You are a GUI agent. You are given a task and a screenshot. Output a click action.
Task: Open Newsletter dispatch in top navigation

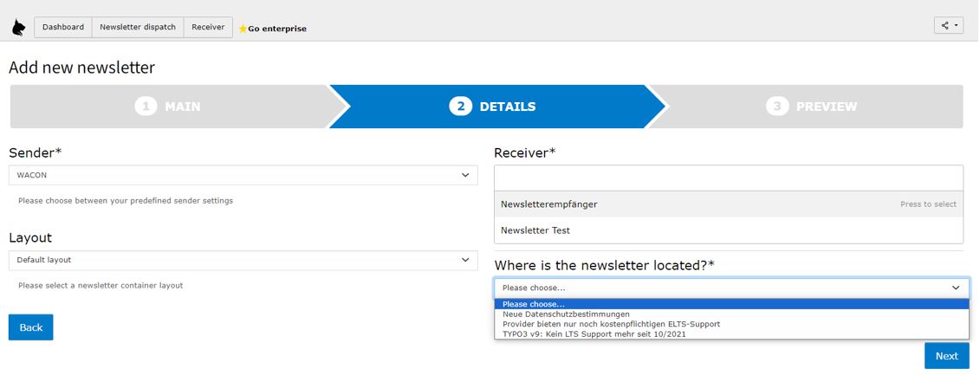(138, 27)
